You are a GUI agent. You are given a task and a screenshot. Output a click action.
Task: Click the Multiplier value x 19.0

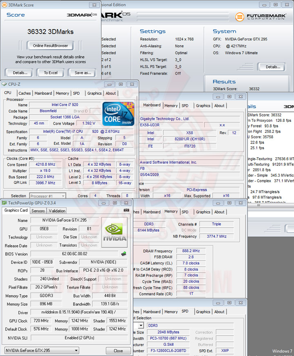pyautogui.click(x=45, y=170)
